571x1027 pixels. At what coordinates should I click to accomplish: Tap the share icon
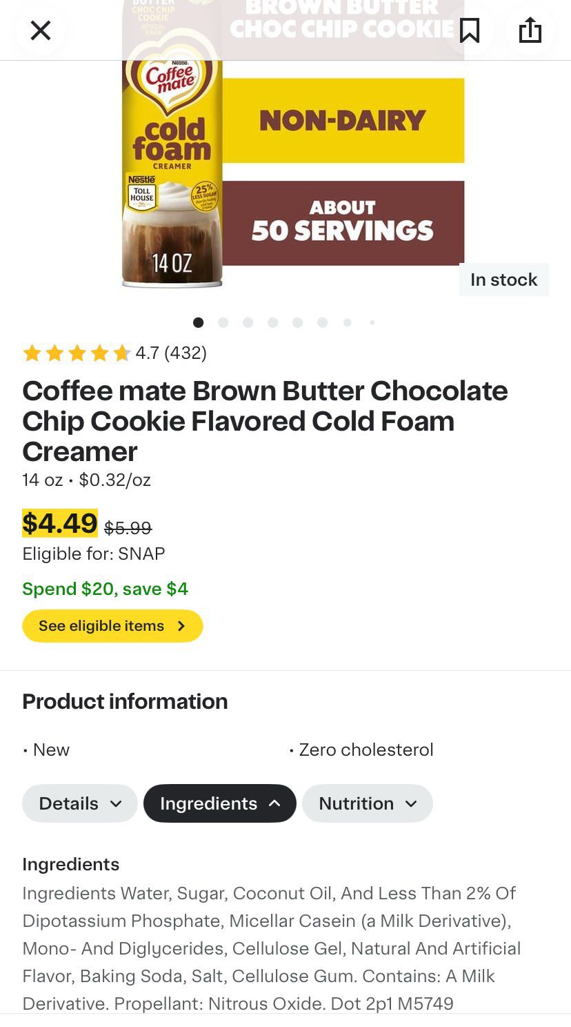530,30
